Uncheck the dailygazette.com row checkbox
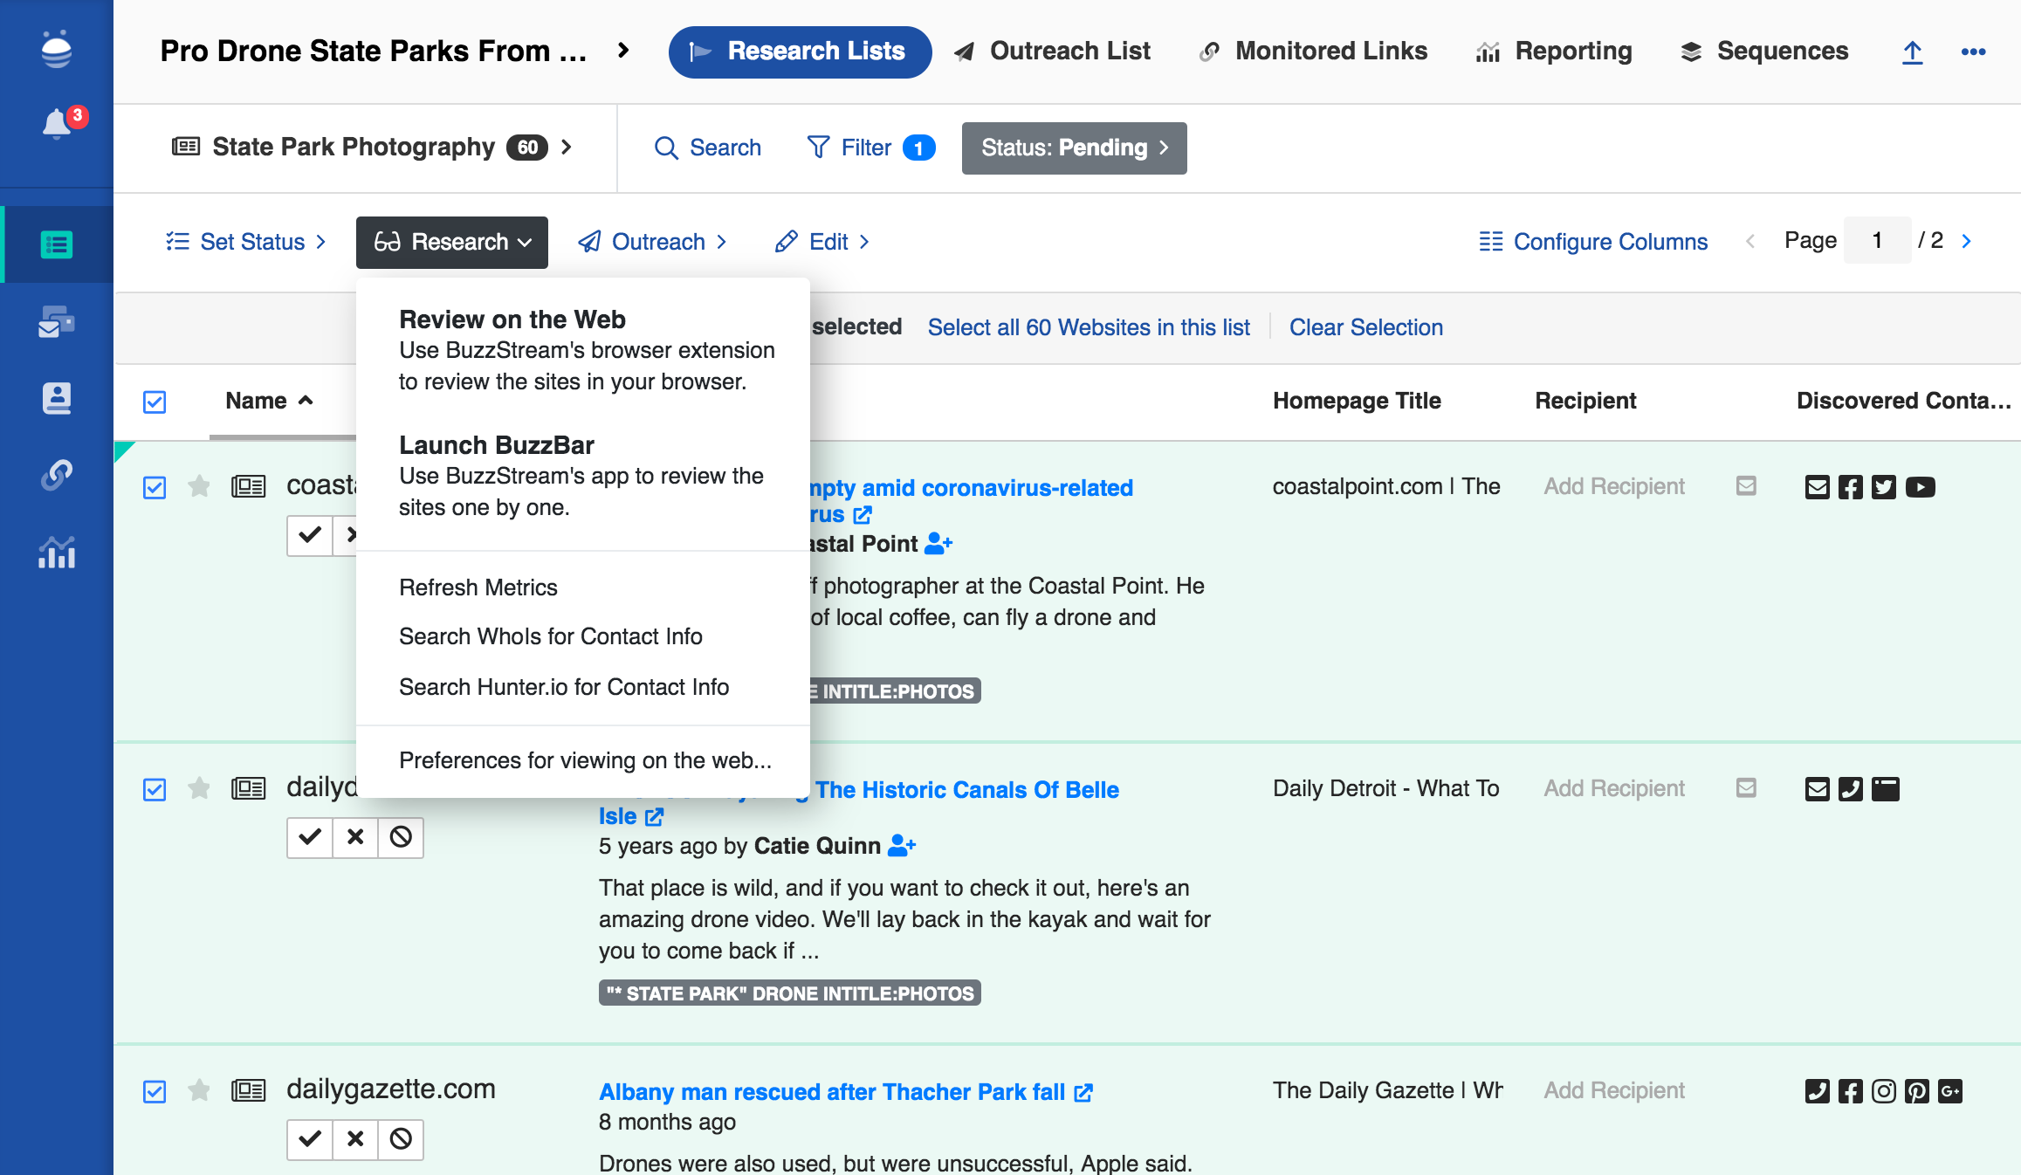Viewport: 2021px width, 1175px height. click(155, 1091)
